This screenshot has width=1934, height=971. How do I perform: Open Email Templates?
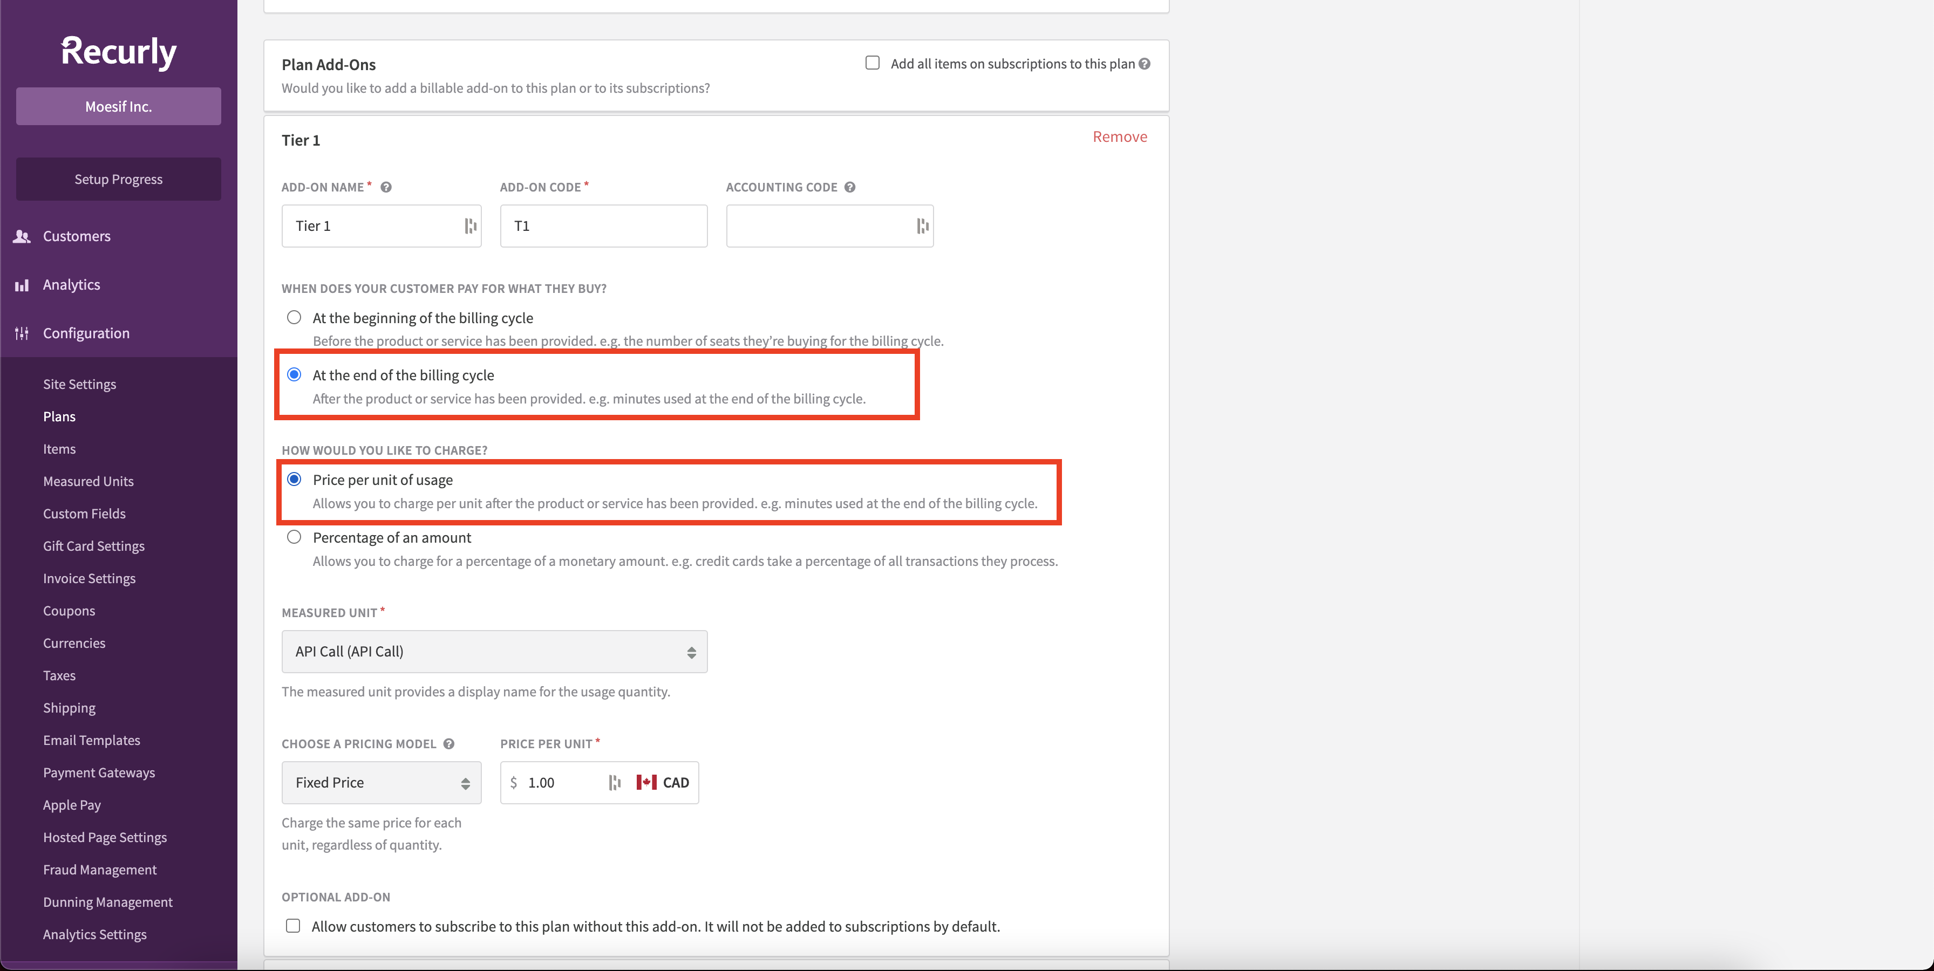tap(92, 740)
